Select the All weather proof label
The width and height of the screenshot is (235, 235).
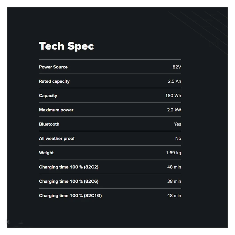pos(57,138)
